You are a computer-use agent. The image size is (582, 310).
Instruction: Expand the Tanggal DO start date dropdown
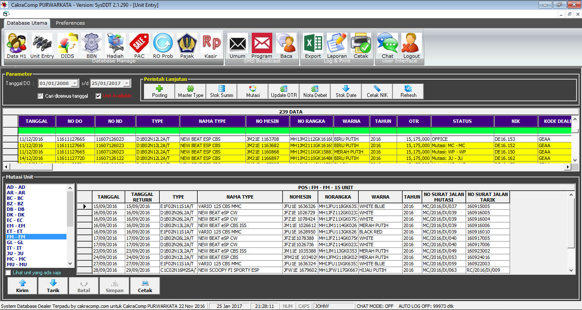(x=75, y=84)
